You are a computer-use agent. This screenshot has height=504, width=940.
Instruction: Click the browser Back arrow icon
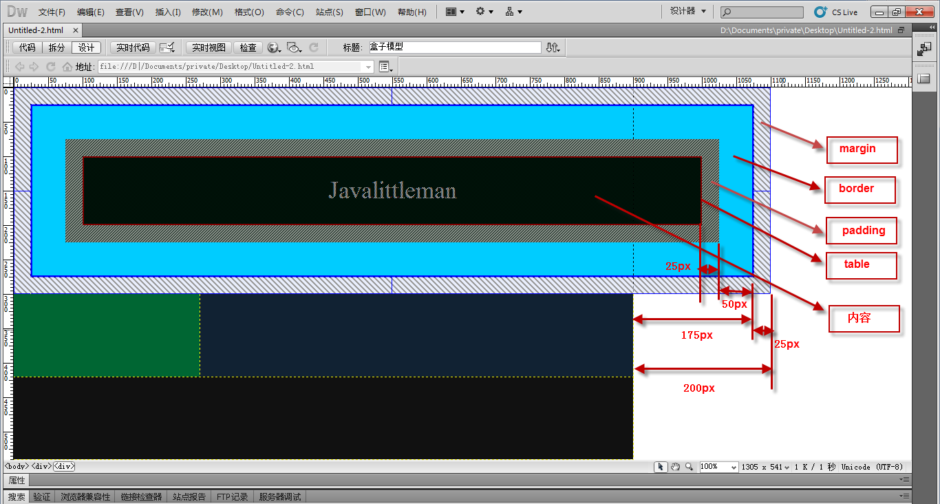pos(19,67)
